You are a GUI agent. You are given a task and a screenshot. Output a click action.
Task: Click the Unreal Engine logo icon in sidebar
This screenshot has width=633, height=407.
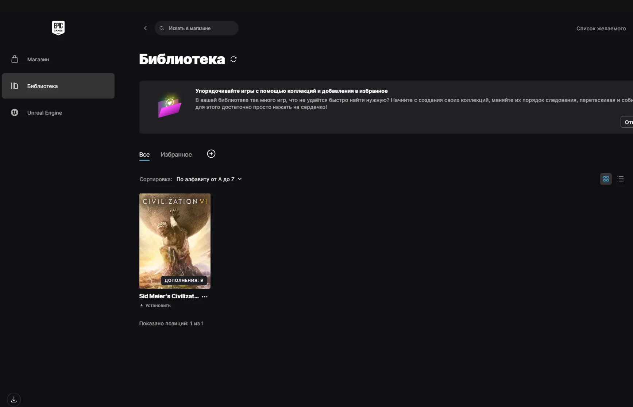click(x=15, y=112)
